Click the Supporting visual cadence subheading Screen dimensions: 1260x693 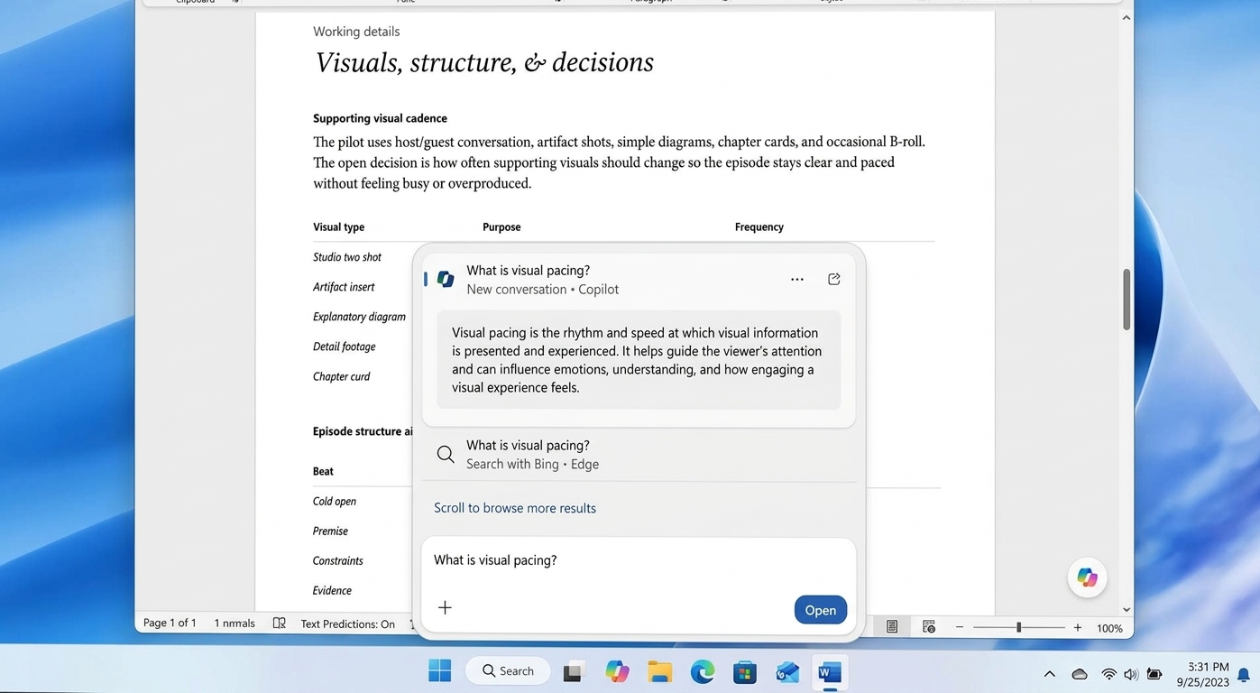tap(380, 118)
